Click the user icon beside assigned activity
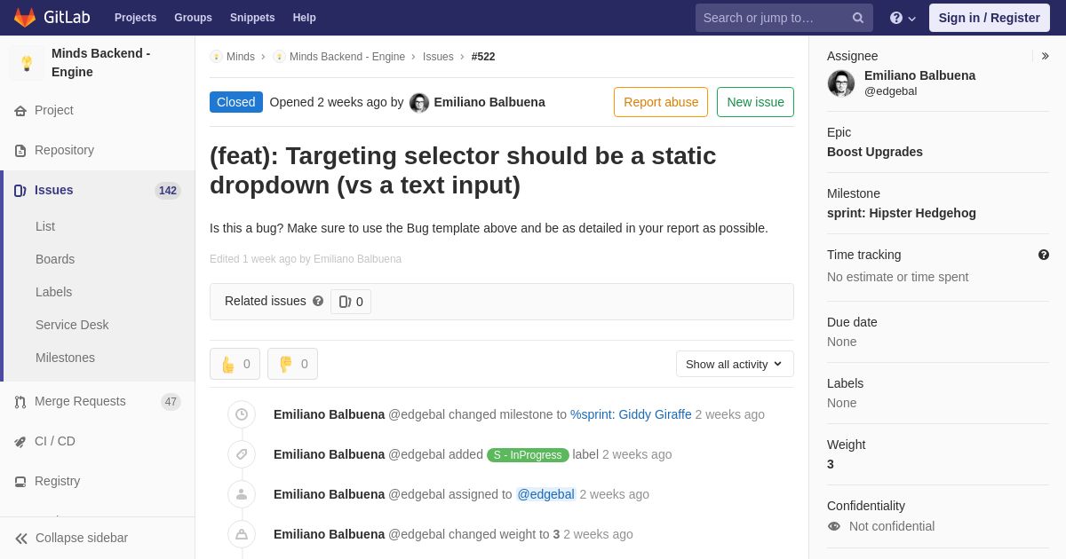 pos(242,494)
